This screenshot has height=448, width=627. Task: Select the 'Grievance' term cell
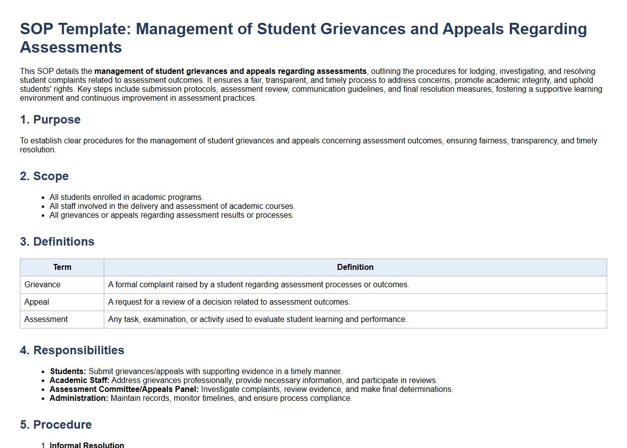pos(43,285)
